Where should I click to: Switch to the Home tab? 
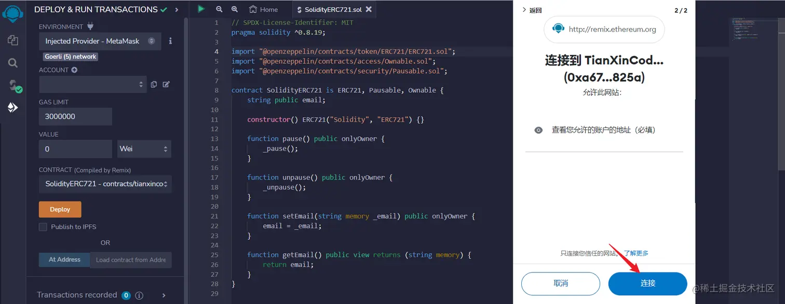coord(264,9)
